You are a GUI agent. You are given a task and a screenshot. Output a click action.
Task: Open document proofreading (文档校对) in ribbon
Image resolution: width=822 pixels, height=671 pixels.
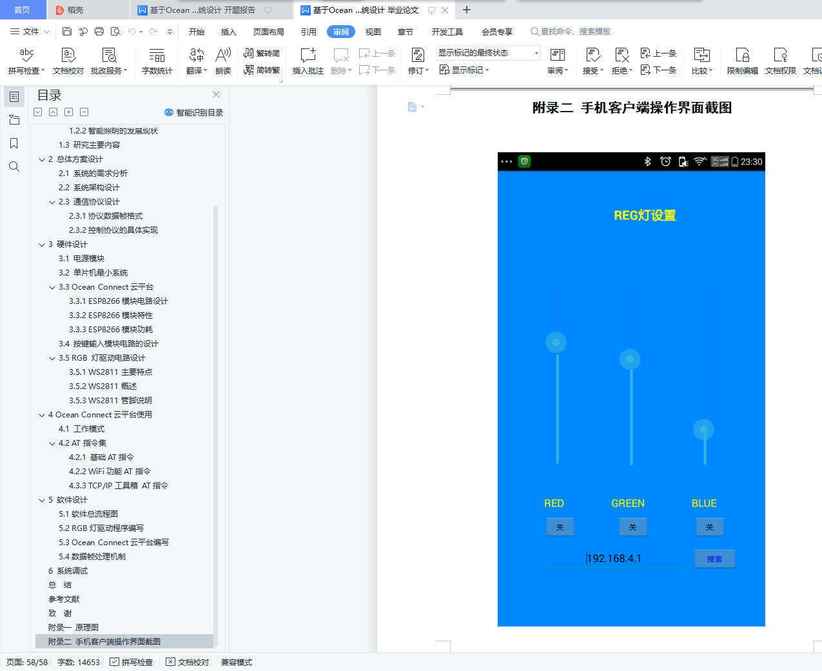68,61
